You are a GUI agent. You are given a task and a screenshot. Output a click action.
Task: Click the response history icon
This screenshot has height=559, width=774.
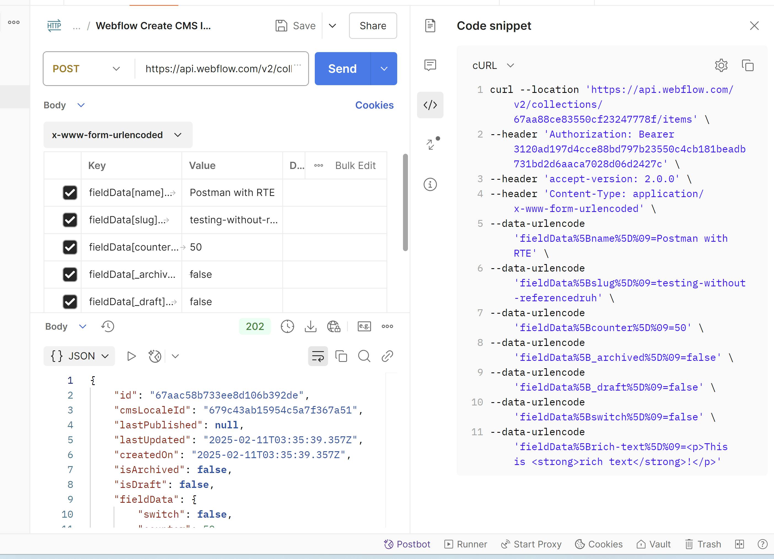tap(108, 326)
